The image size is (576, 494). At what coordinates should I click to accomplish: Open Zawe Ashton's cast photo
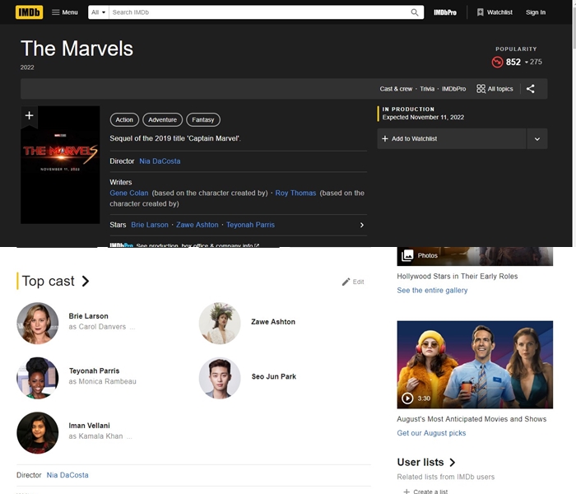click(220, 324)
